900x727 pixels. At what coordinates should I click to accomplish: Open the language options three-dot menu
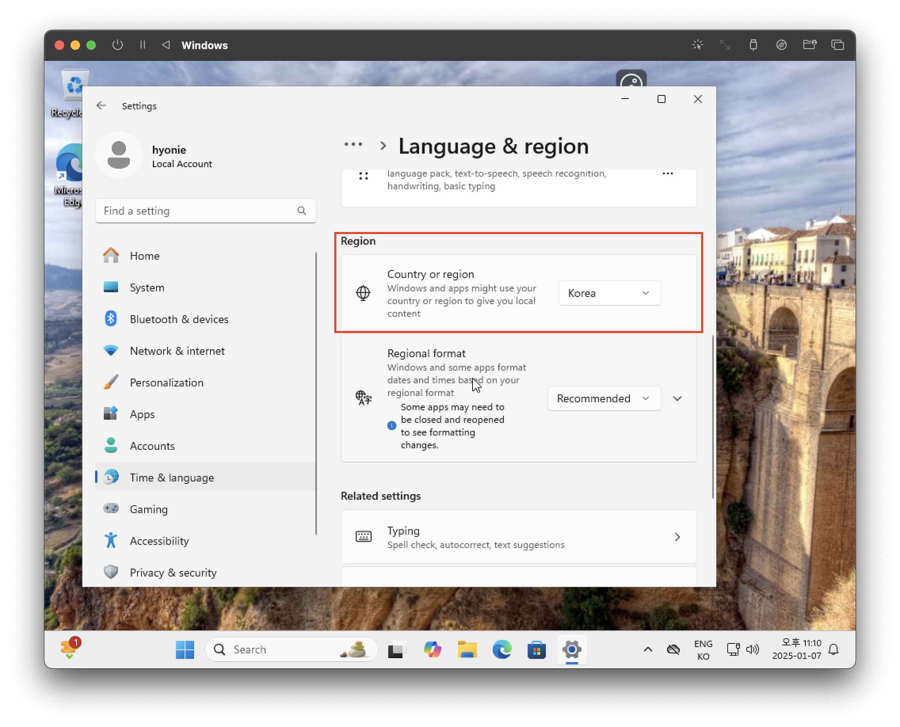667,173
